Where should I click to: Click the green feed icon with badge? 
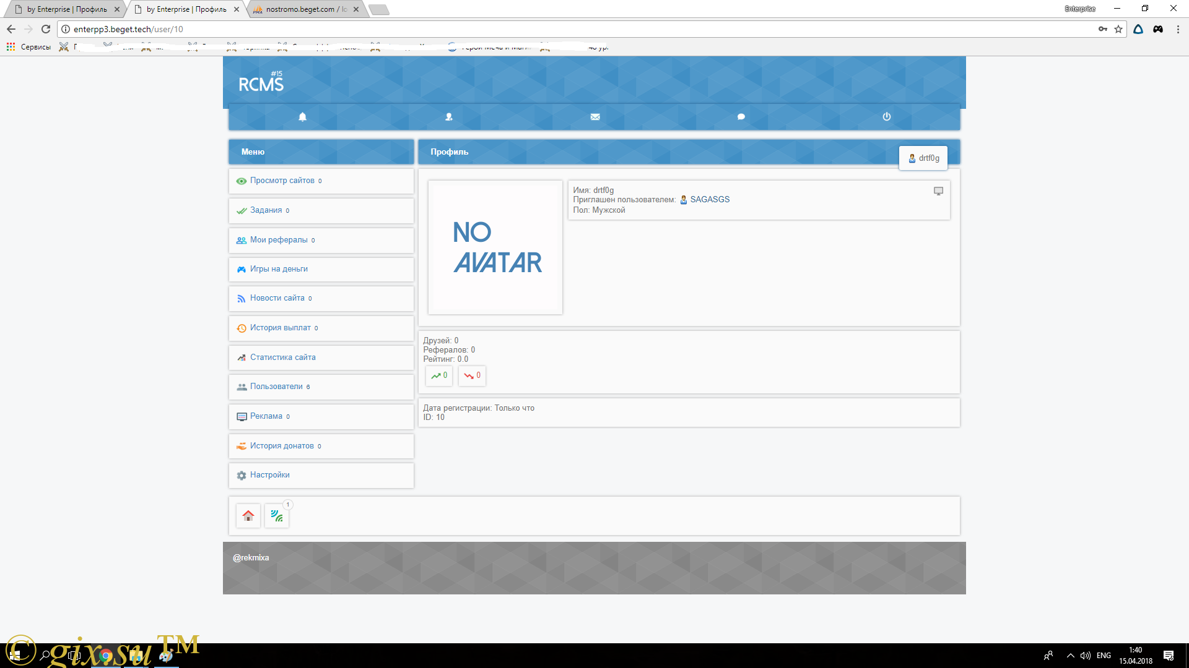(x=277, y=515)
